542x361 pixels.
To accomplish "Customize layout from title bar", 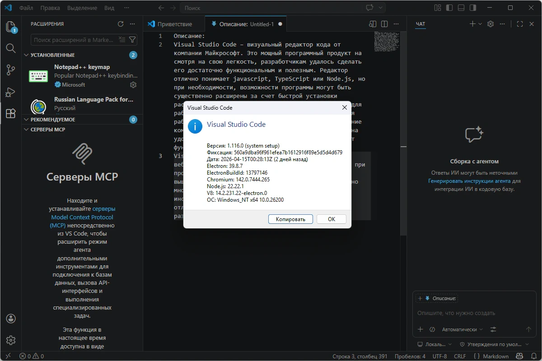I will (437, 8).
